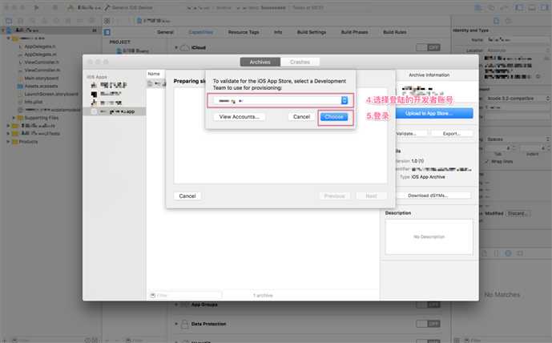Click the Filter field in Organizer
Image resolution: width=552 pixels, height=343 pixels.
coord(186,295)
